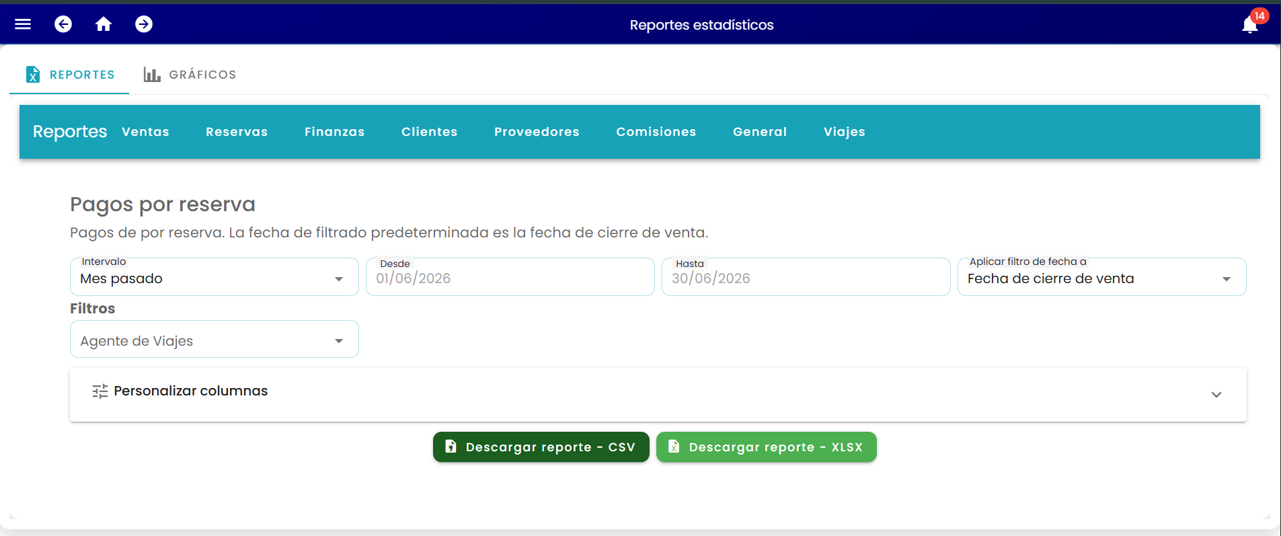Go to home via house icon
Viewport: 1281px width, 536px height.
(x=104, y=24)
